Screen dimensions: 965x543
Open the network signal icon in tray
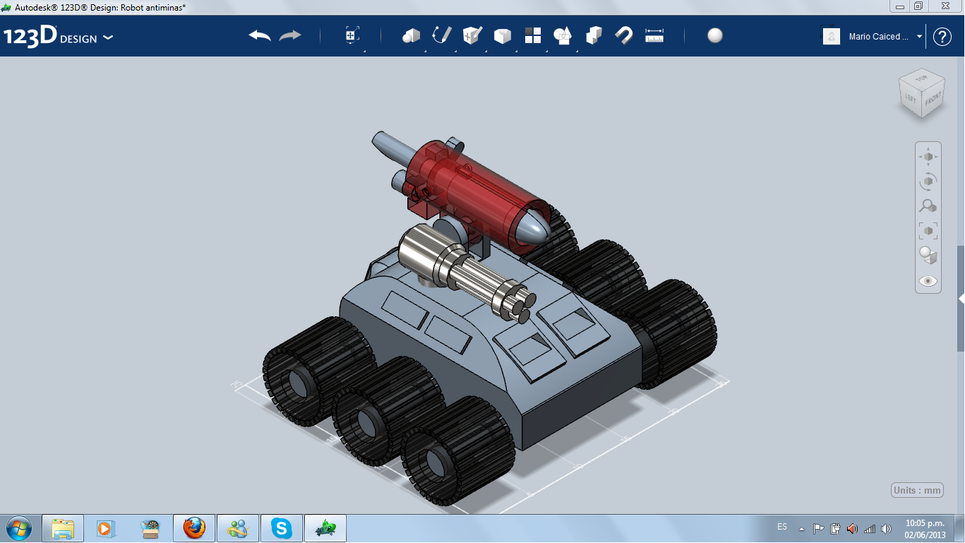click(870, 529)
